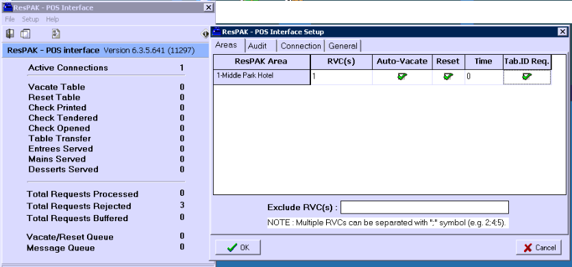Click the stacked windows toolbar icon
Viewport: 572px width, 267px height.
(x=25, y=34)
